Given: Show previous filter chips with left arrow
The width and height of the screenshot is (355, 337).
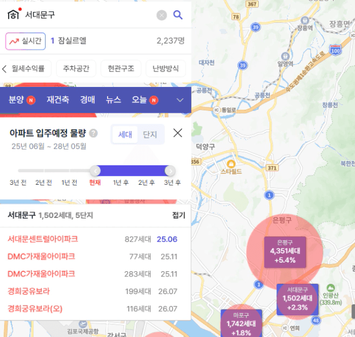Looking at the screenshot, I should (x=4, y=69).
